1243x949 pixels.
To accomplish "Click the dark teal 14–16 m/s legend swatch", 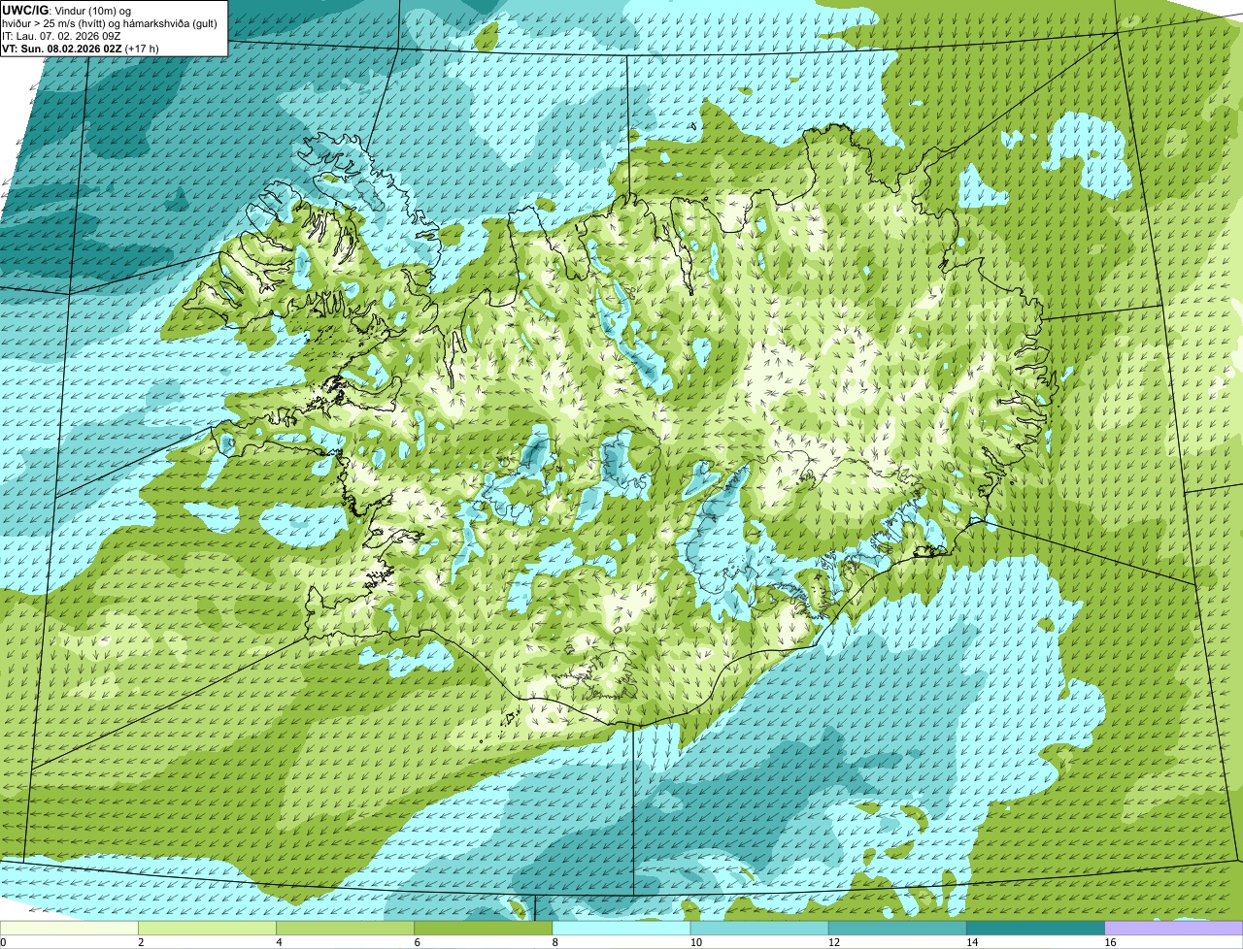I will pos(1035,929).
